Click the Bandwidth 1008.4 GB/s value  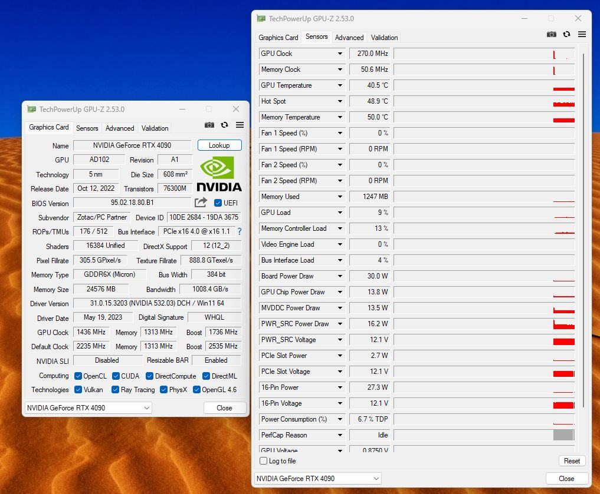pos(210,289)
